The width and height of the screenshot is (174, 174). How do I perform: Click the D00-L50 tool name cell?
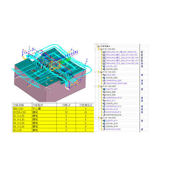(x=22, y=109)
